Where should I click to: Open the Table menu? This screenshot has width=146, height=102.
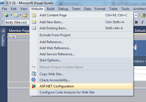[x=113, y=9]
